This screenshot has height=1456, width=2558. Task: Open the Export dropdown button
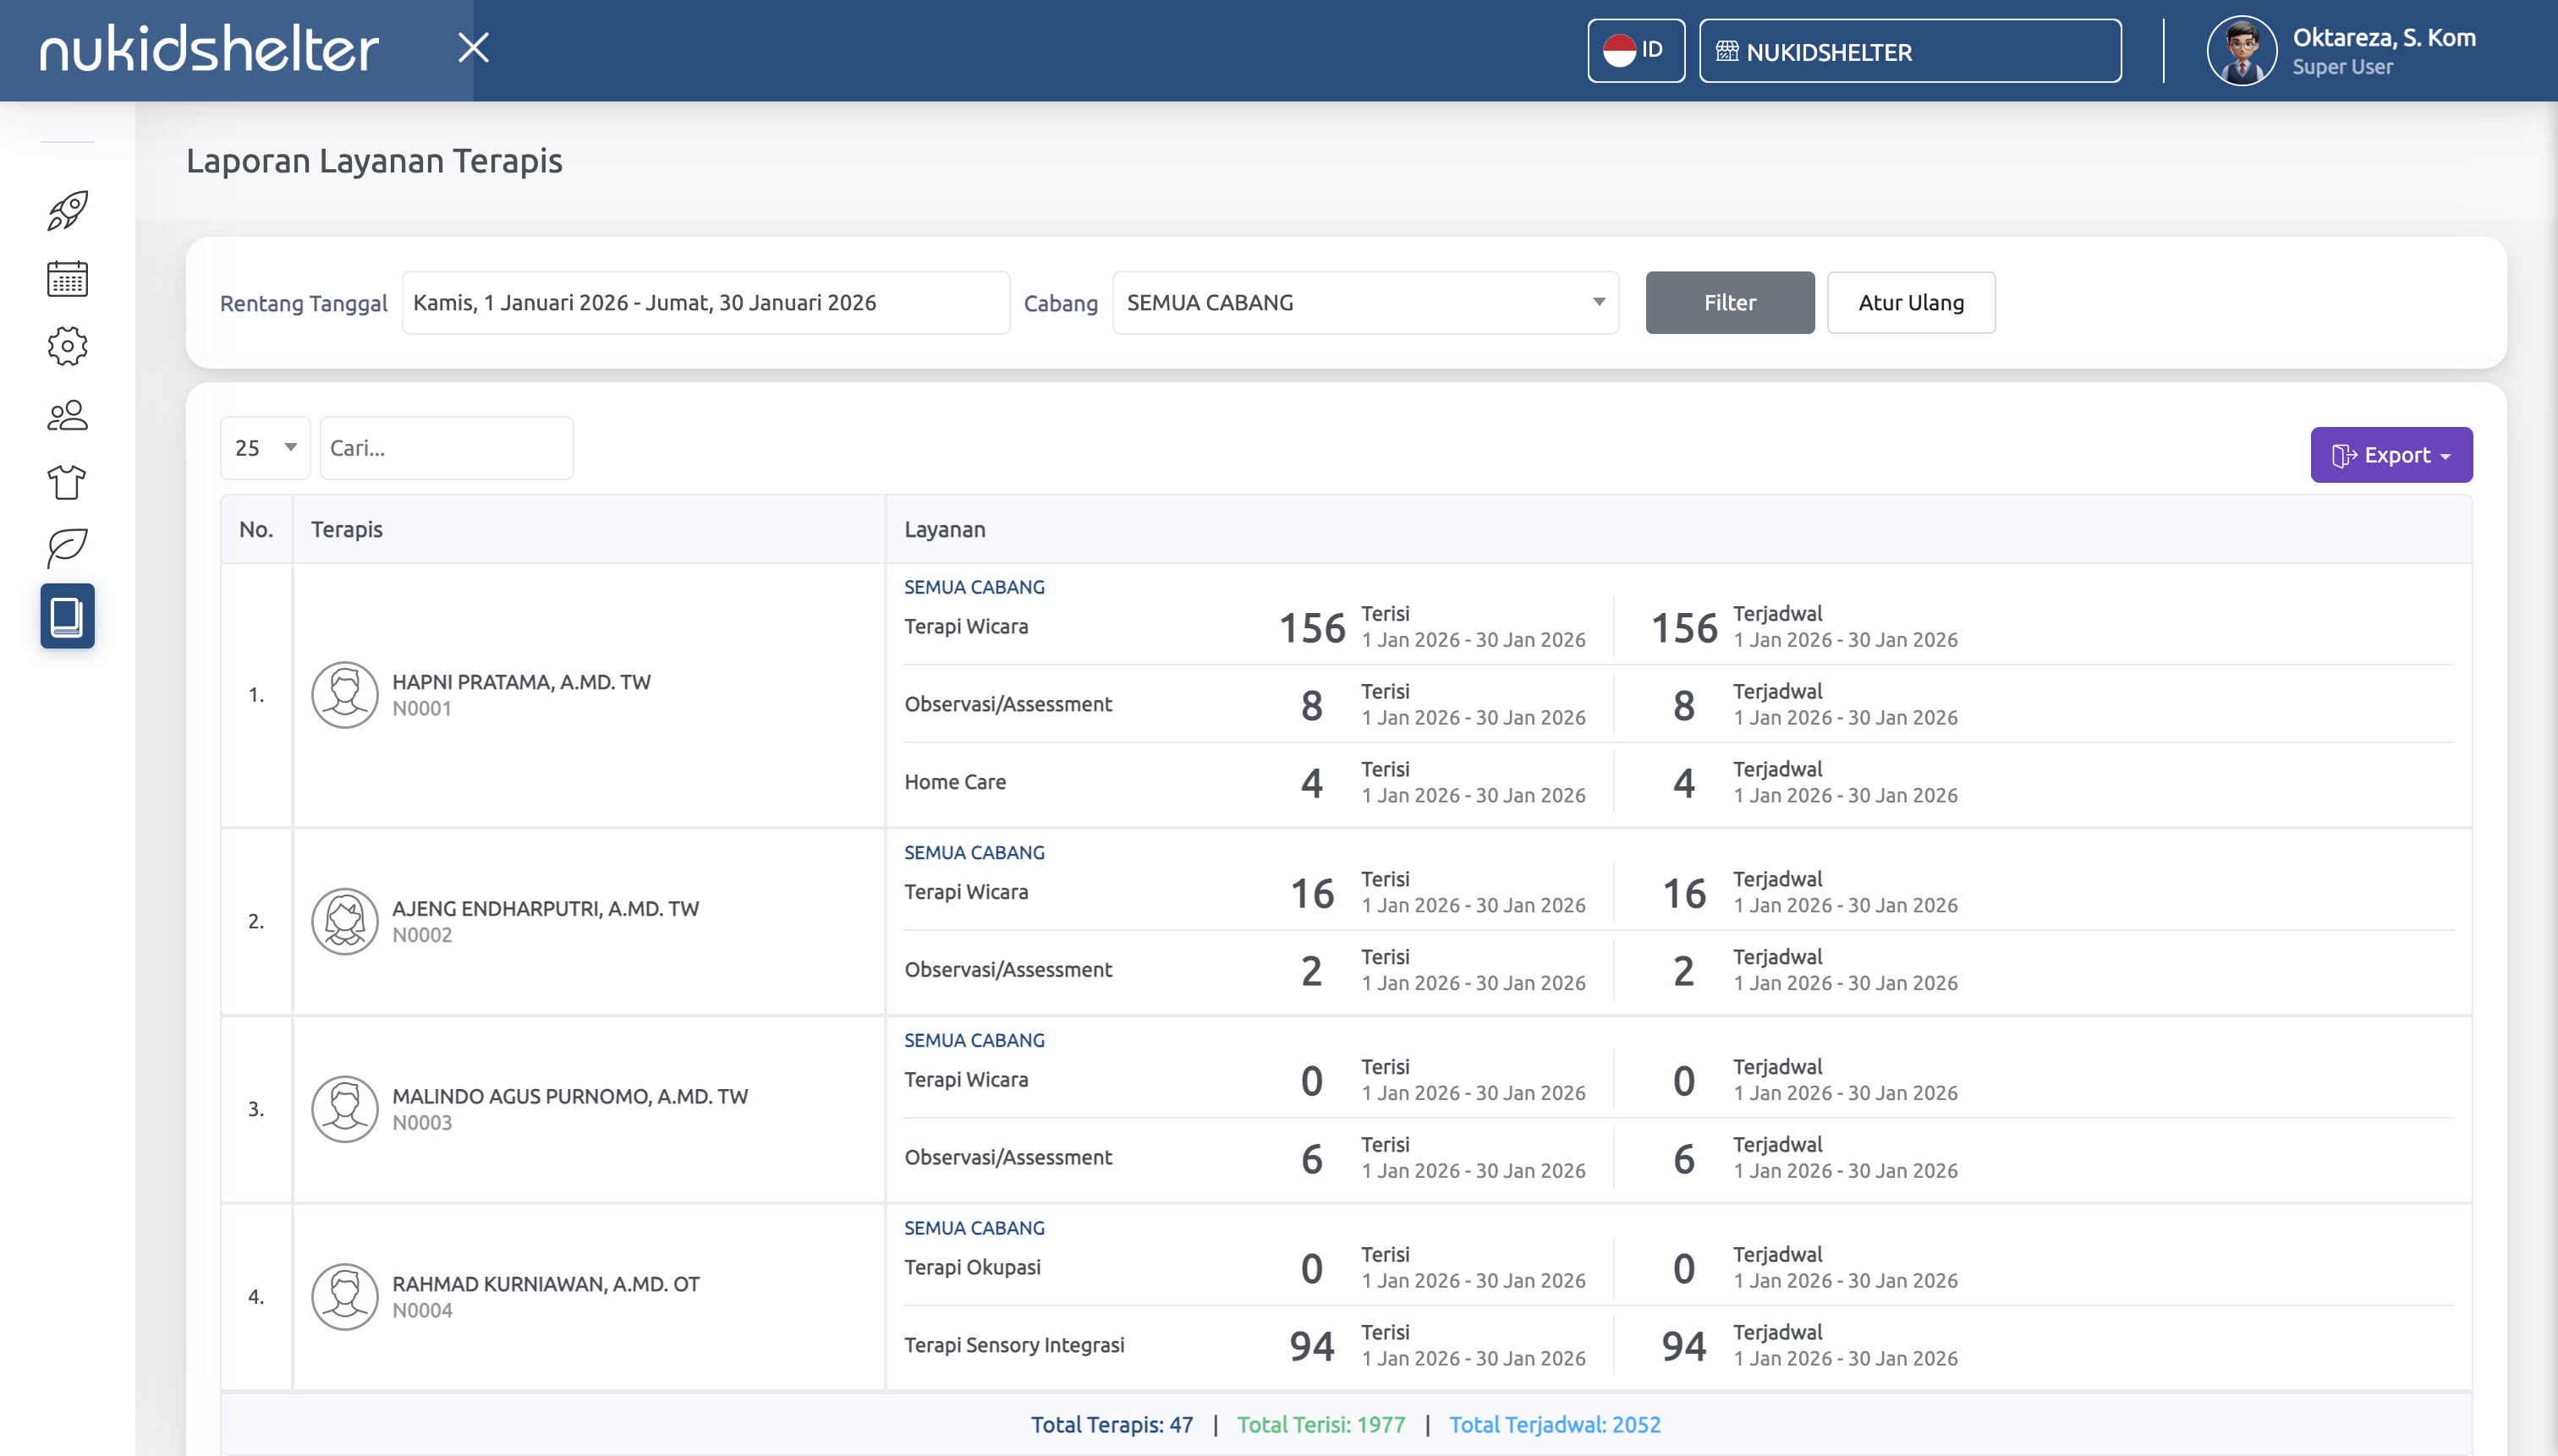click(2390, 455)
